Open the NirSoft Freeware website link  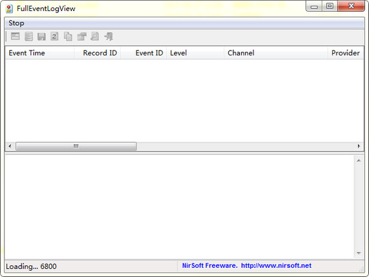pyautogui.click(x=247, y=266)
